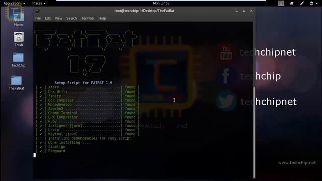
Task: Click the YouTube logo on wallpaper
Action: click(226, 52)
